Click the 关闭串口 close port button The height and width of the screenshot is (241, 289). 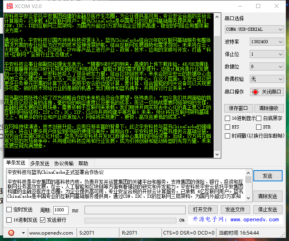click(x=267, y=92)
